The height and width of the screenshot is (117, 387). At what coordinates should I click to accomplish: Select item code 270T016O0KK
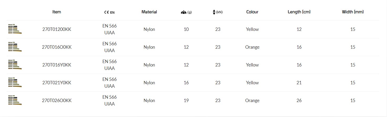pos(57,47)
